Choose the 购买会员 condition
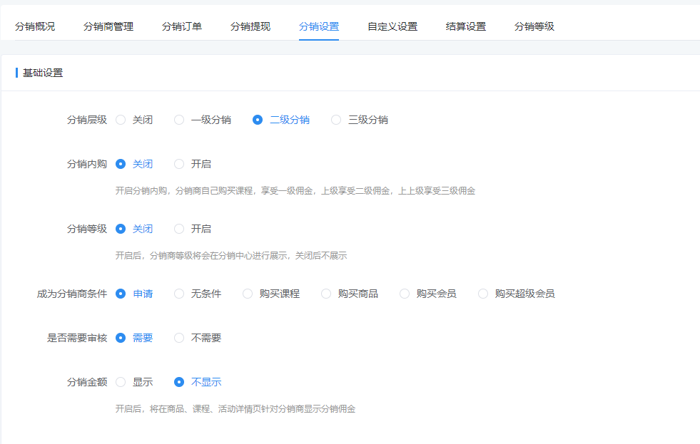This screenshot has height=444, width=700. [428, 294]
